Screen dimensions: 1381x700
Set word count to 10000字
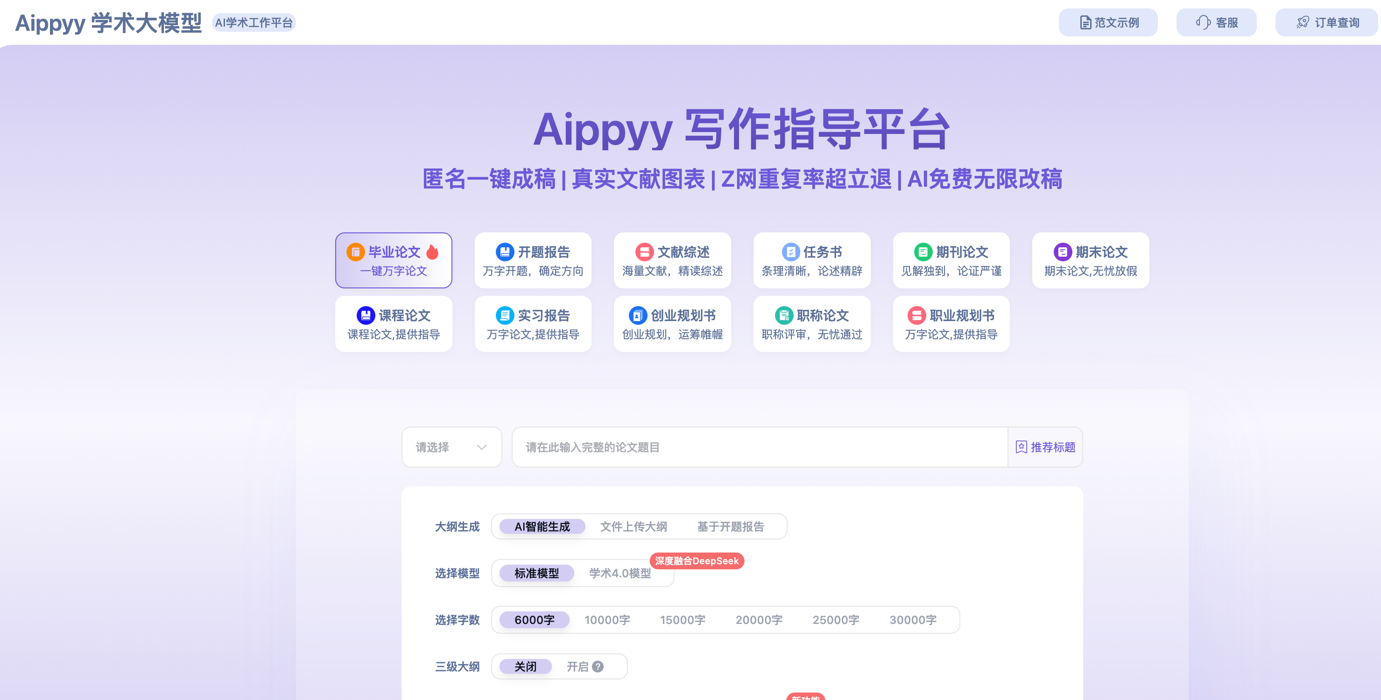pyautogui.click(x=607, y=620)
